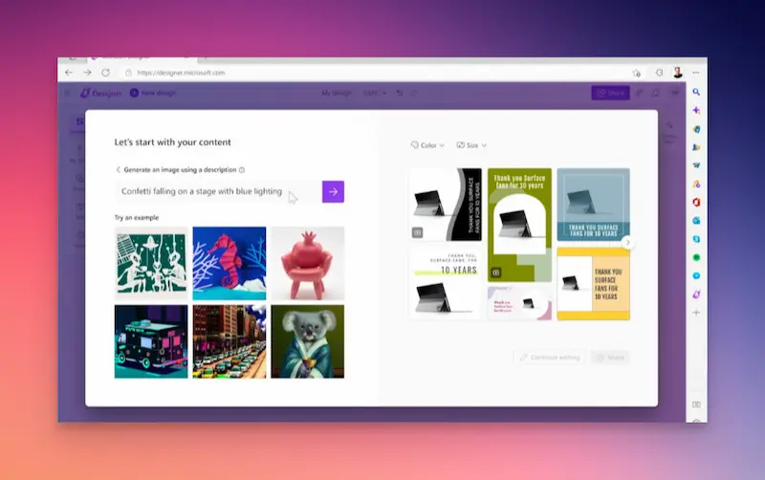
Task: Reload the designer.microsoft.com page
Action: pyautogui.click(x=105, y=73)
